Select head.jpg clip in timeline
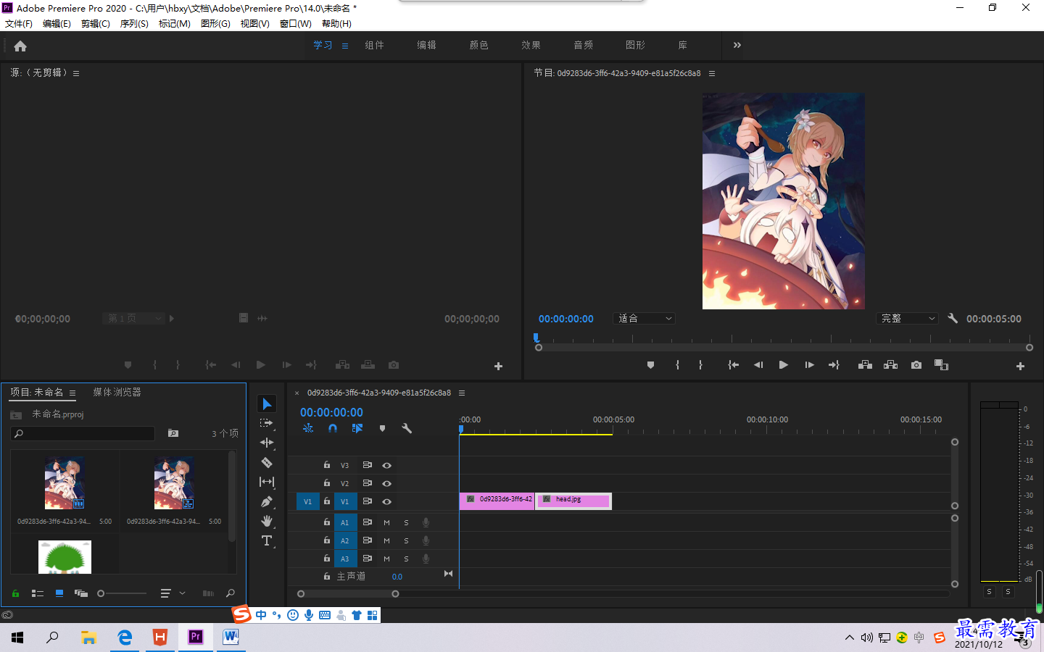Viewport: 1044px width, 652px height. pyautogui.click(x=573, y=501)
